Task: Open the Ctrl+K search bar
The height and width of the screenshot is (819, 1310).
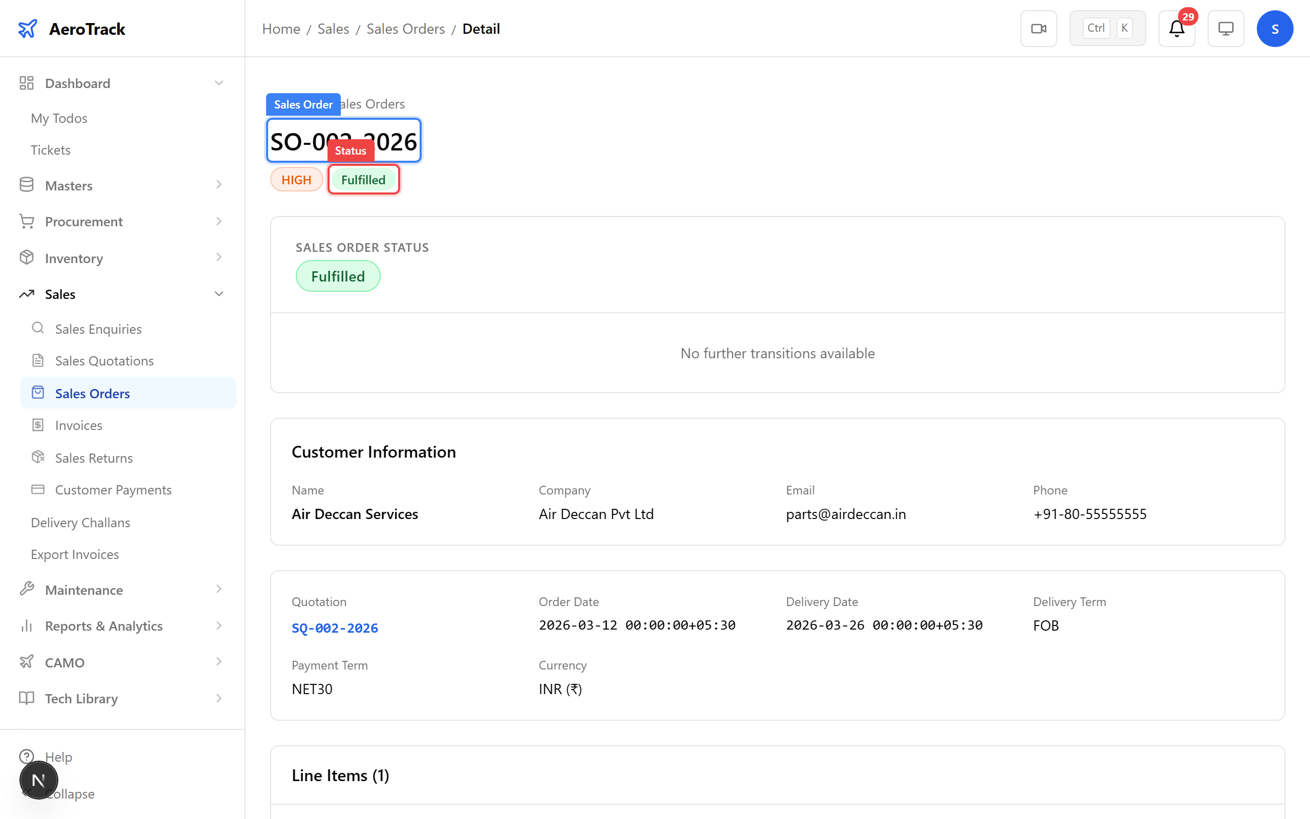Action: pos(1107,28)
